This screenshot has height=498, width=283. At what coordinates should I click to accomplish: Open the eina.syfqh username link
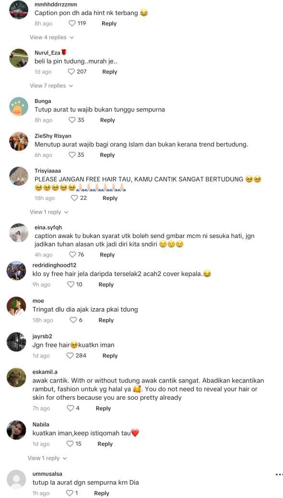48,227
